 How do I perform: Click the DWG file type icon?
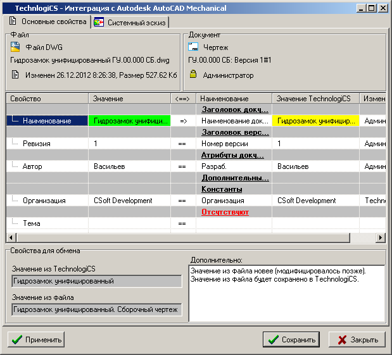click(x=15, y=47)
